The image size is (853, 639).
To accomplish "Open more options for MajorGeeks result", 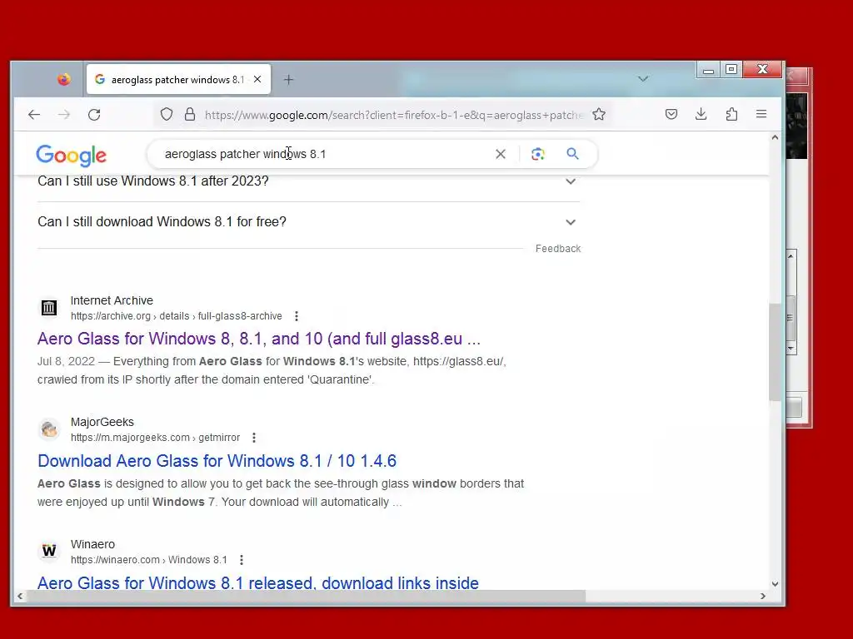I will (253, 438).
